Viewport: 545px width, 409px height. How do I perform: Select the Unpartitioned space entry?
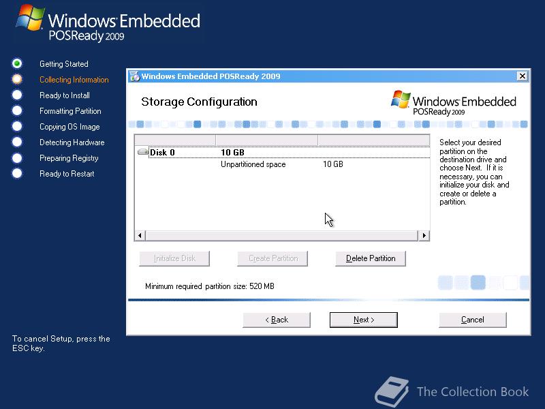(x=253, y=164)
